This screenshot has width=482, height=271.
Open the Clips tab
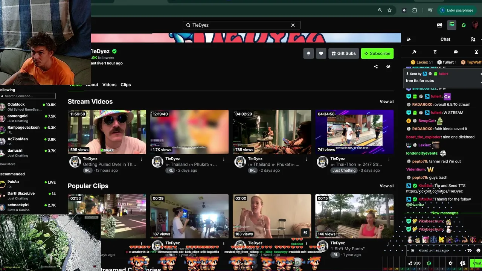point(126,85)
